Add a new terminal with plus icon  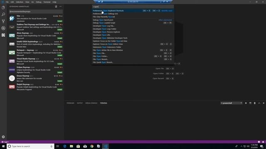246,103
